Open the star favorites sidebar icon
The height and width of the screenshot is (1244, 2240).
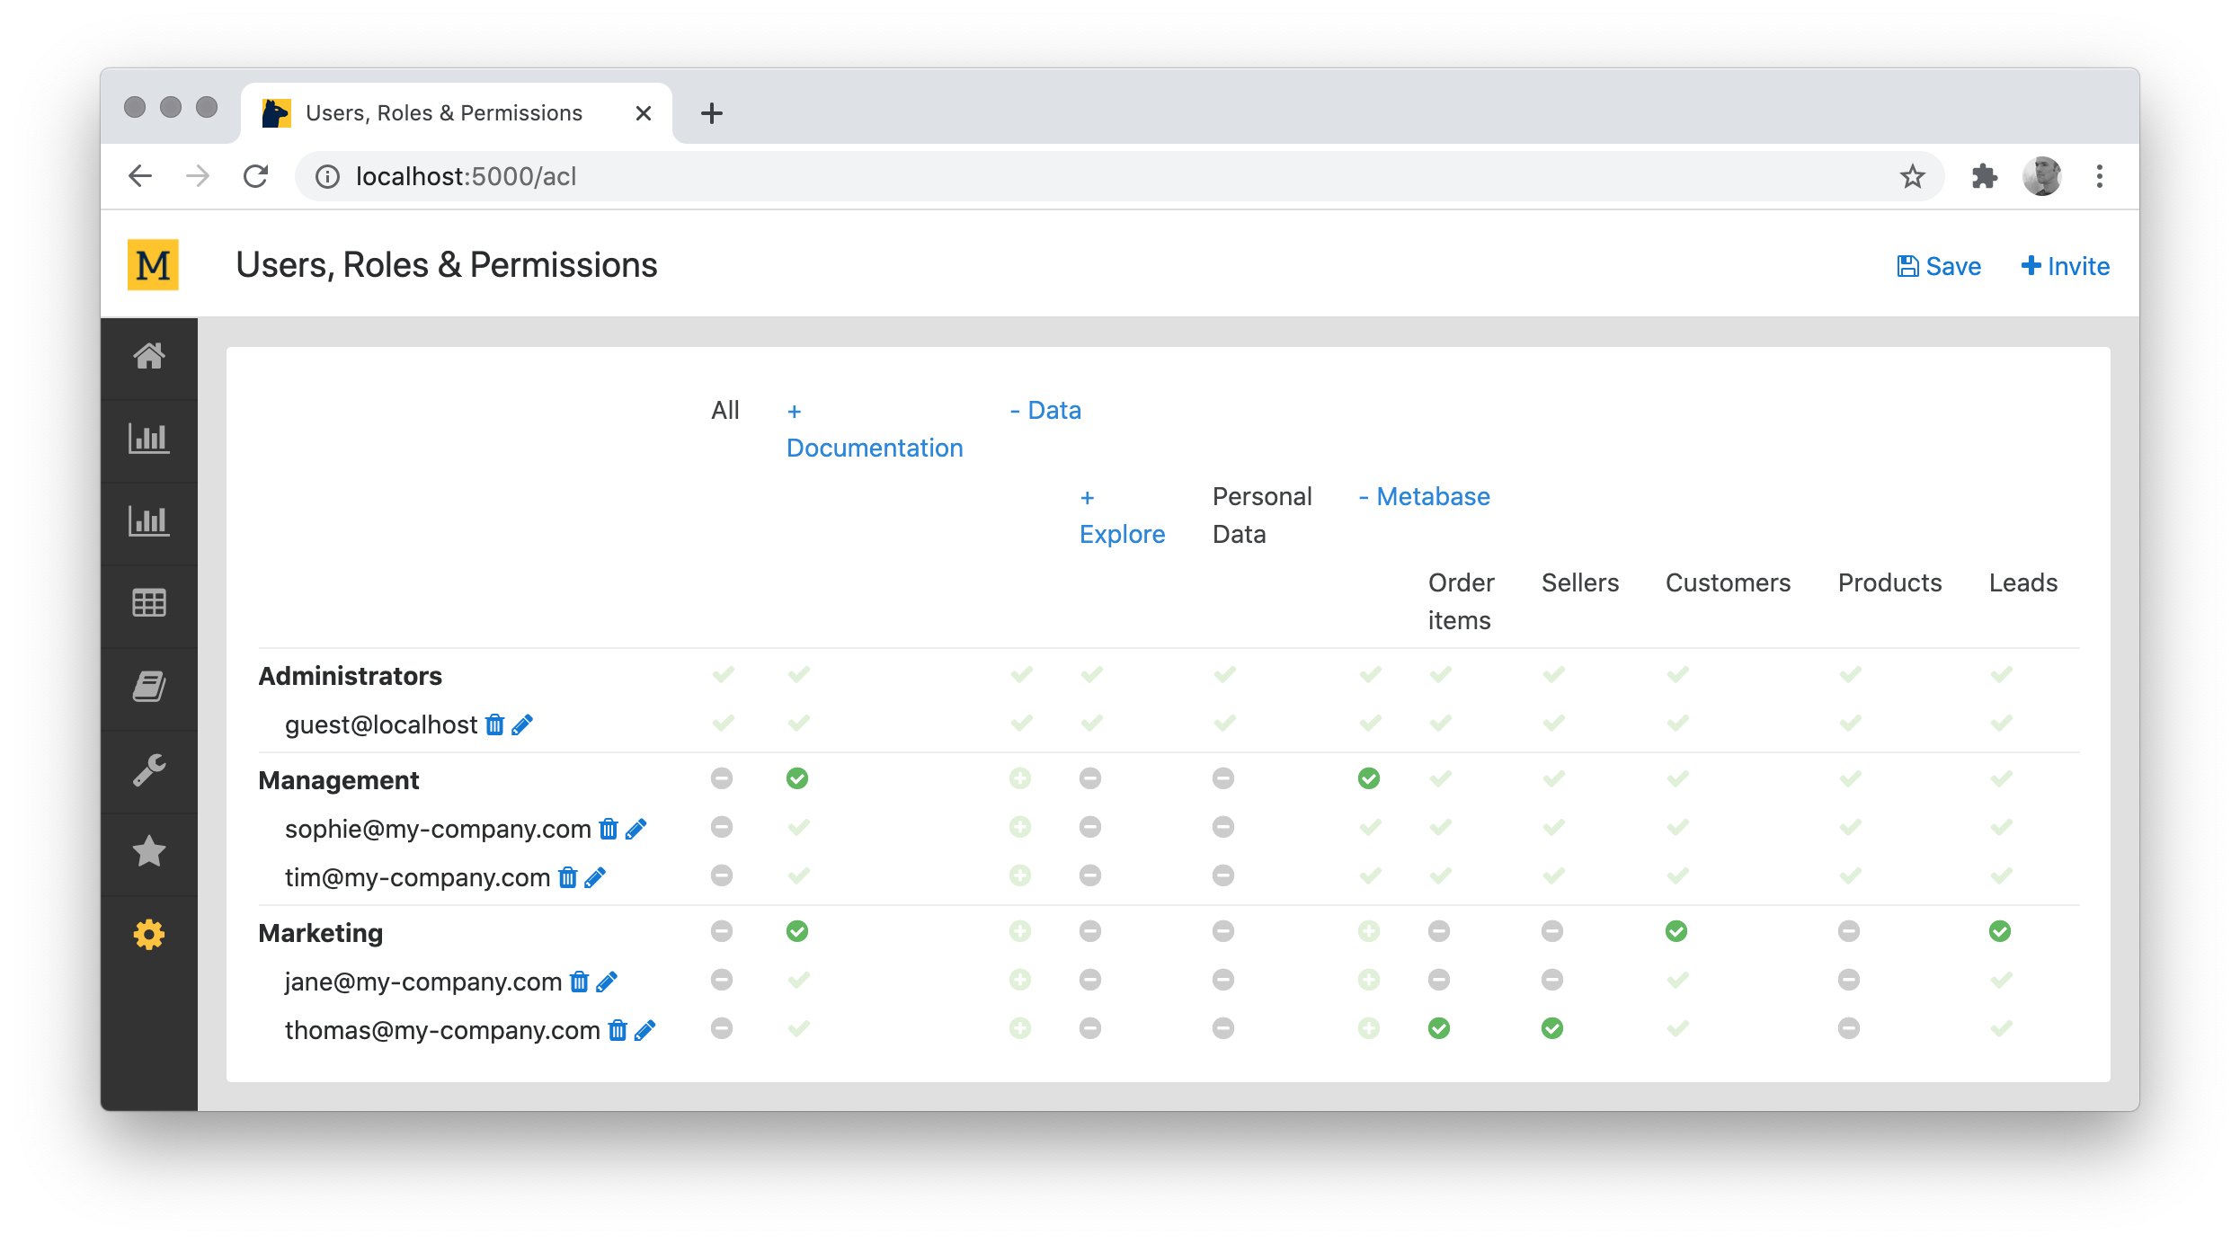(x=149, y=851)
